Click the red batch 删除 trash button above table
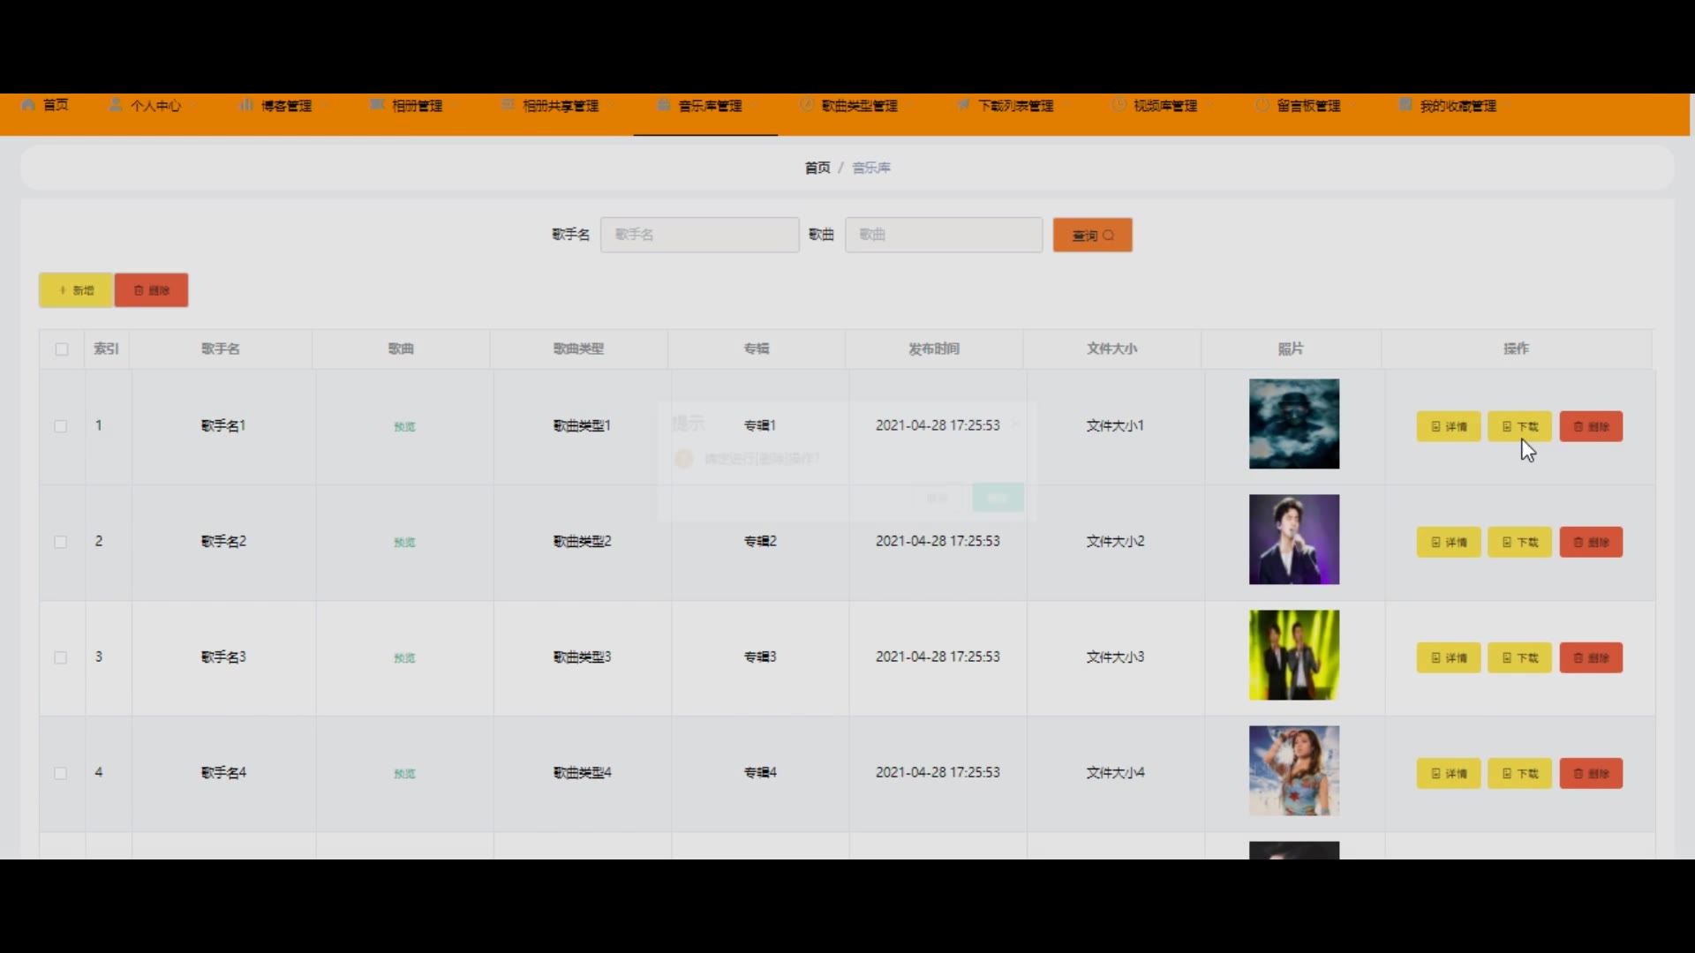This screenshot has height=953, width=1695. coord(151,290)
